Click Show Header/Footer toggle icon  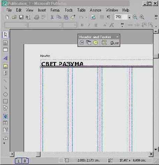point(104,43)
